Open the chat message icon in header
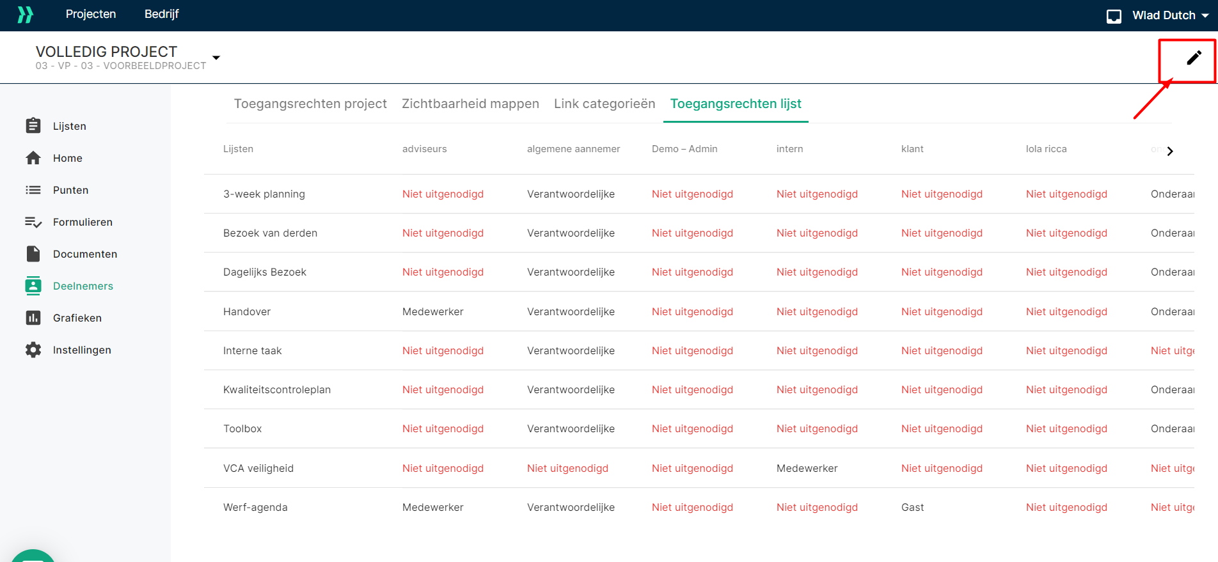 (1114, 16)
